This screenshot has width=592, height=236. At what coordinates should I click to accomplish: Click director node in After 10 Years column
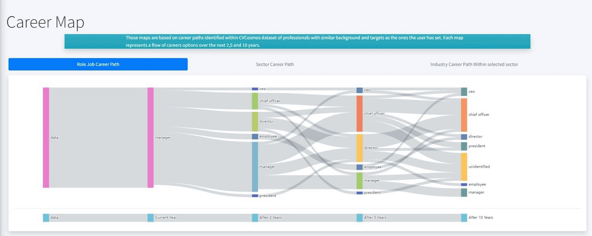pyautogui.click(x=464, y=137)
